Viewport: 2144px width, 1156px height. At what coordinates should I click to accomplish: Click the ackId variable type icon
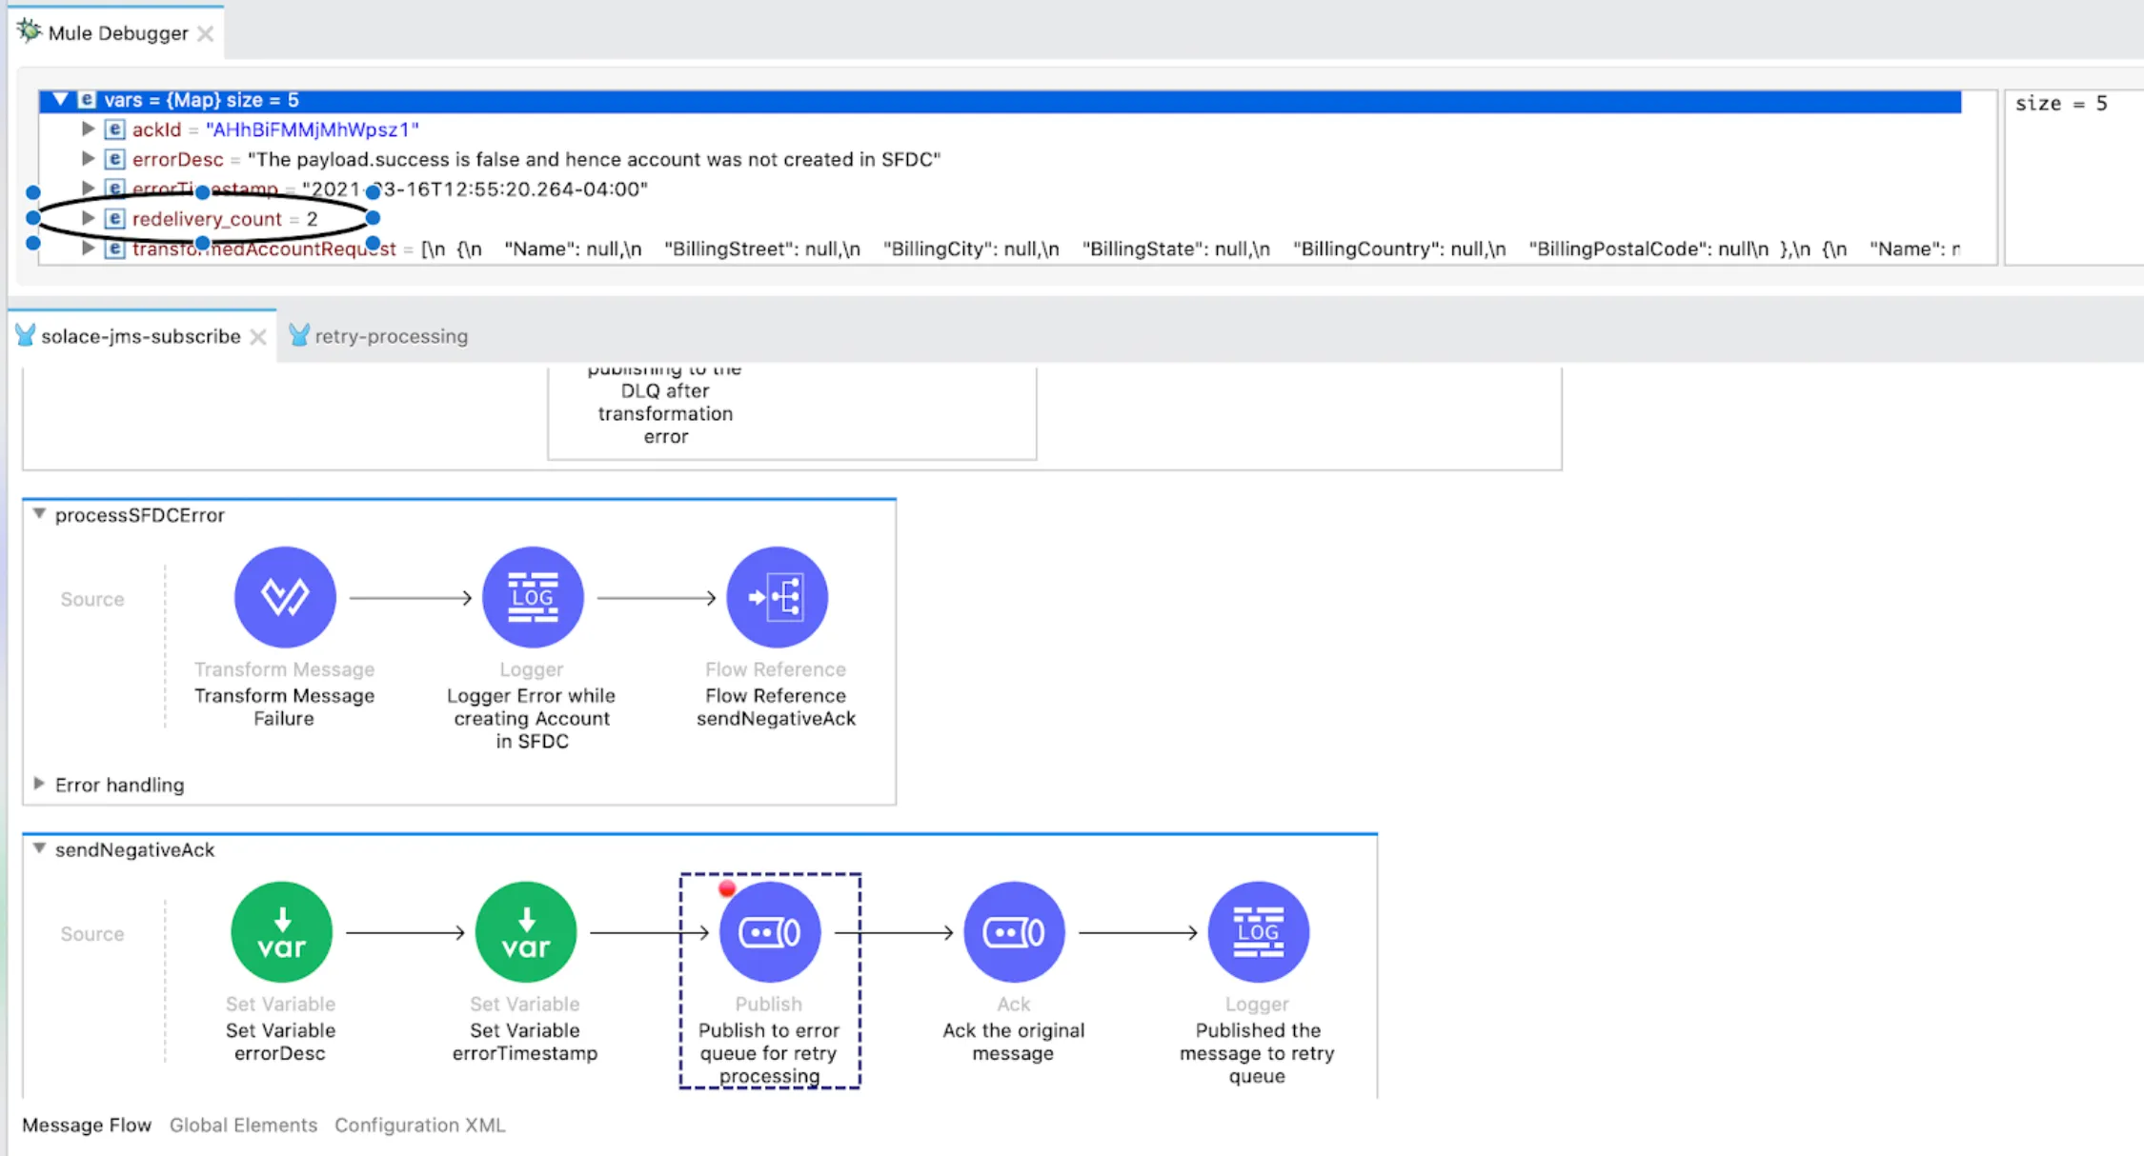click(x=114, y=130)
